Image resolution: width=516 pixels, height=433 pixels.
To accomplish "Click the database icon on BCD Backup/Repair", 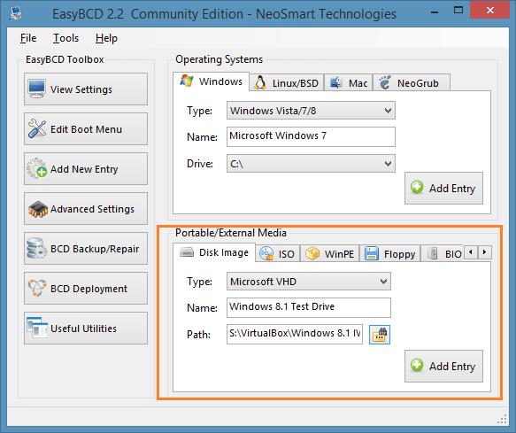I will click(x=36, y=248).
